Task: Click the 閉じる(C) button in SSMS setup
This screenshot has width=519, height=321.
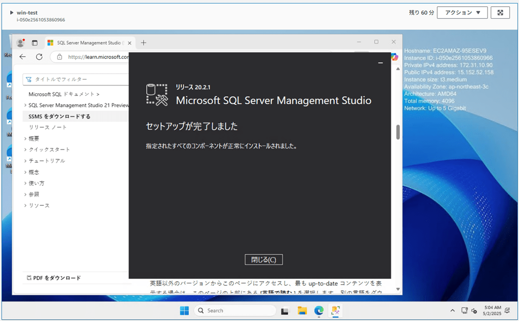Action: pyautogui.click(x=263, y=259)
